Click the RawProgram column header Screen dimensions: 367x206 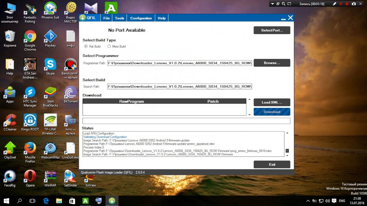point(132,101)
